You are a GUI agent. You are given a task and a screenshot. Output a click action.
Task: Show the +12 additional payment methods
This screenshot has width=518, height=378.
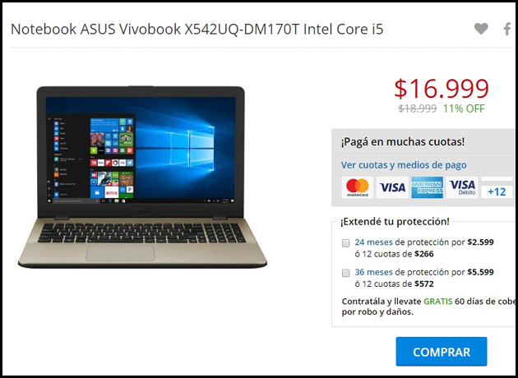[x=497, y=191]
